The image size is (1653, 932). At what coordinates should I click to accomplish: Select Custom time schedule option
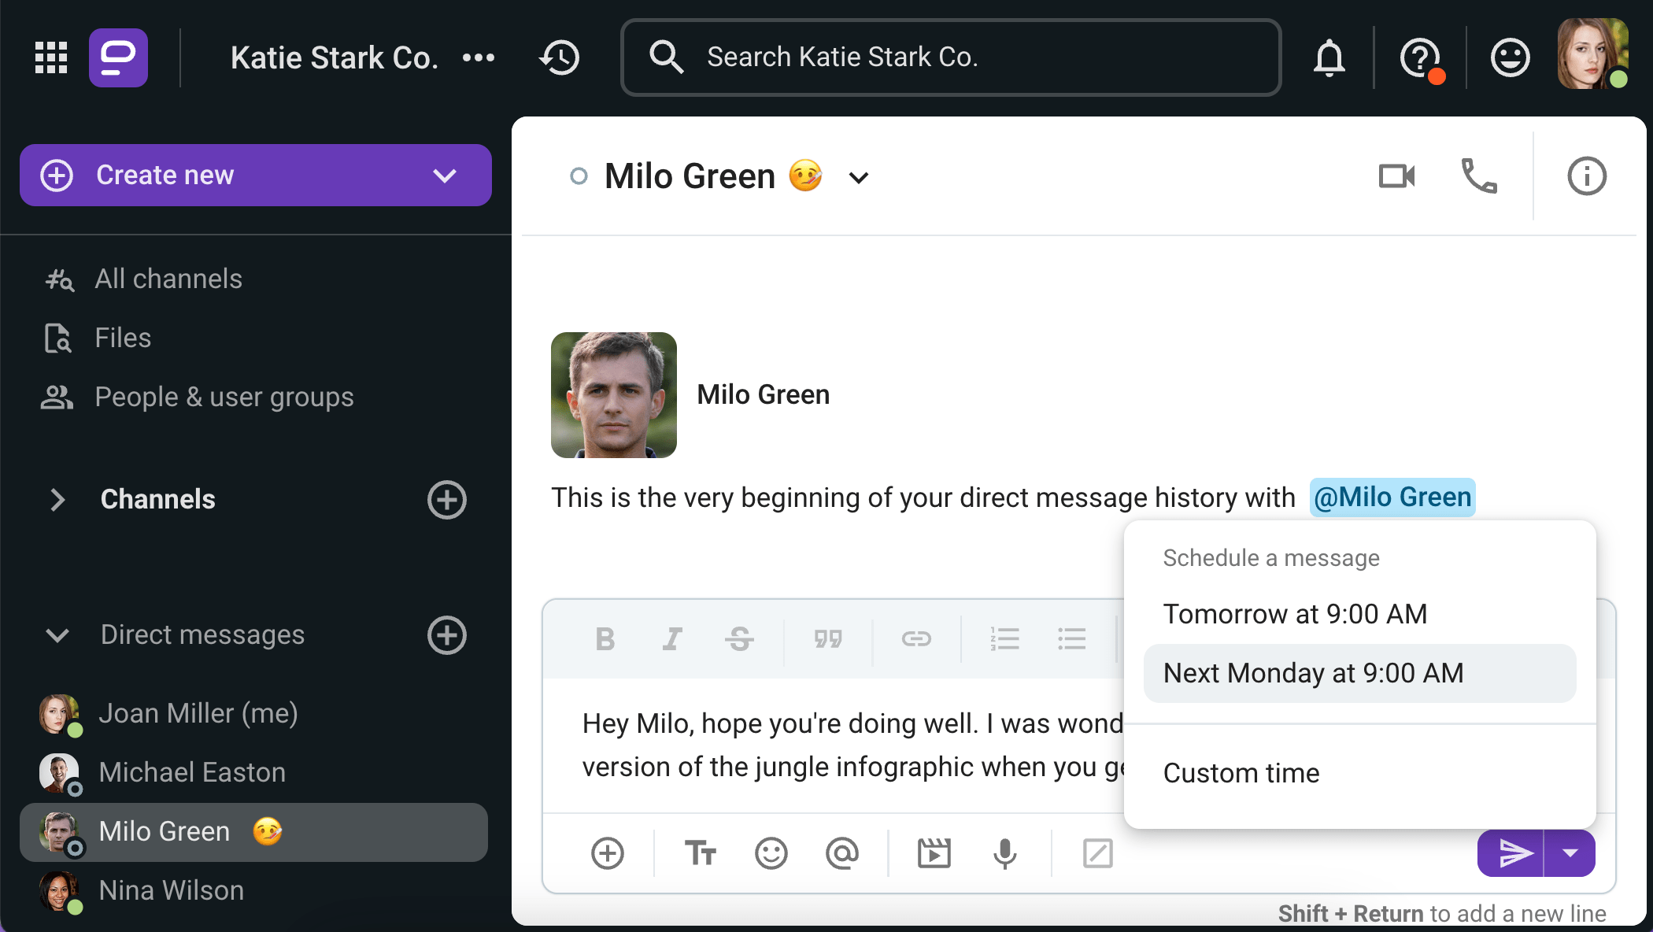click(x=1241, y=773)
